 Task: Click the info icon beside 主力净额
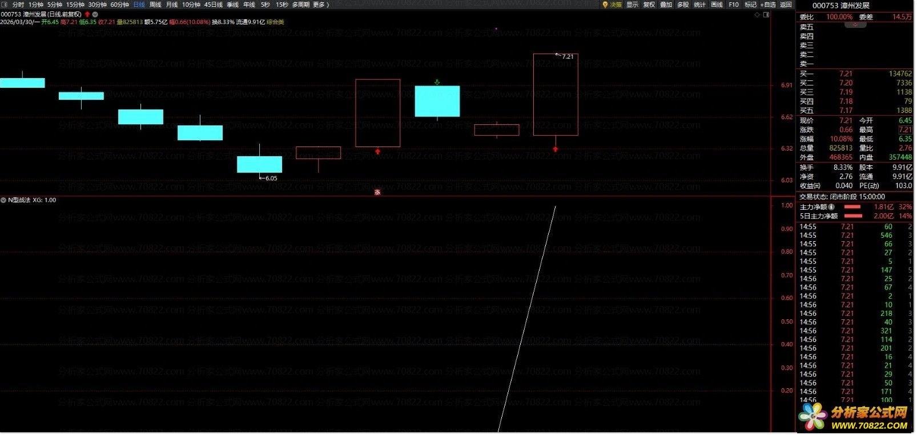click(831, 207)
